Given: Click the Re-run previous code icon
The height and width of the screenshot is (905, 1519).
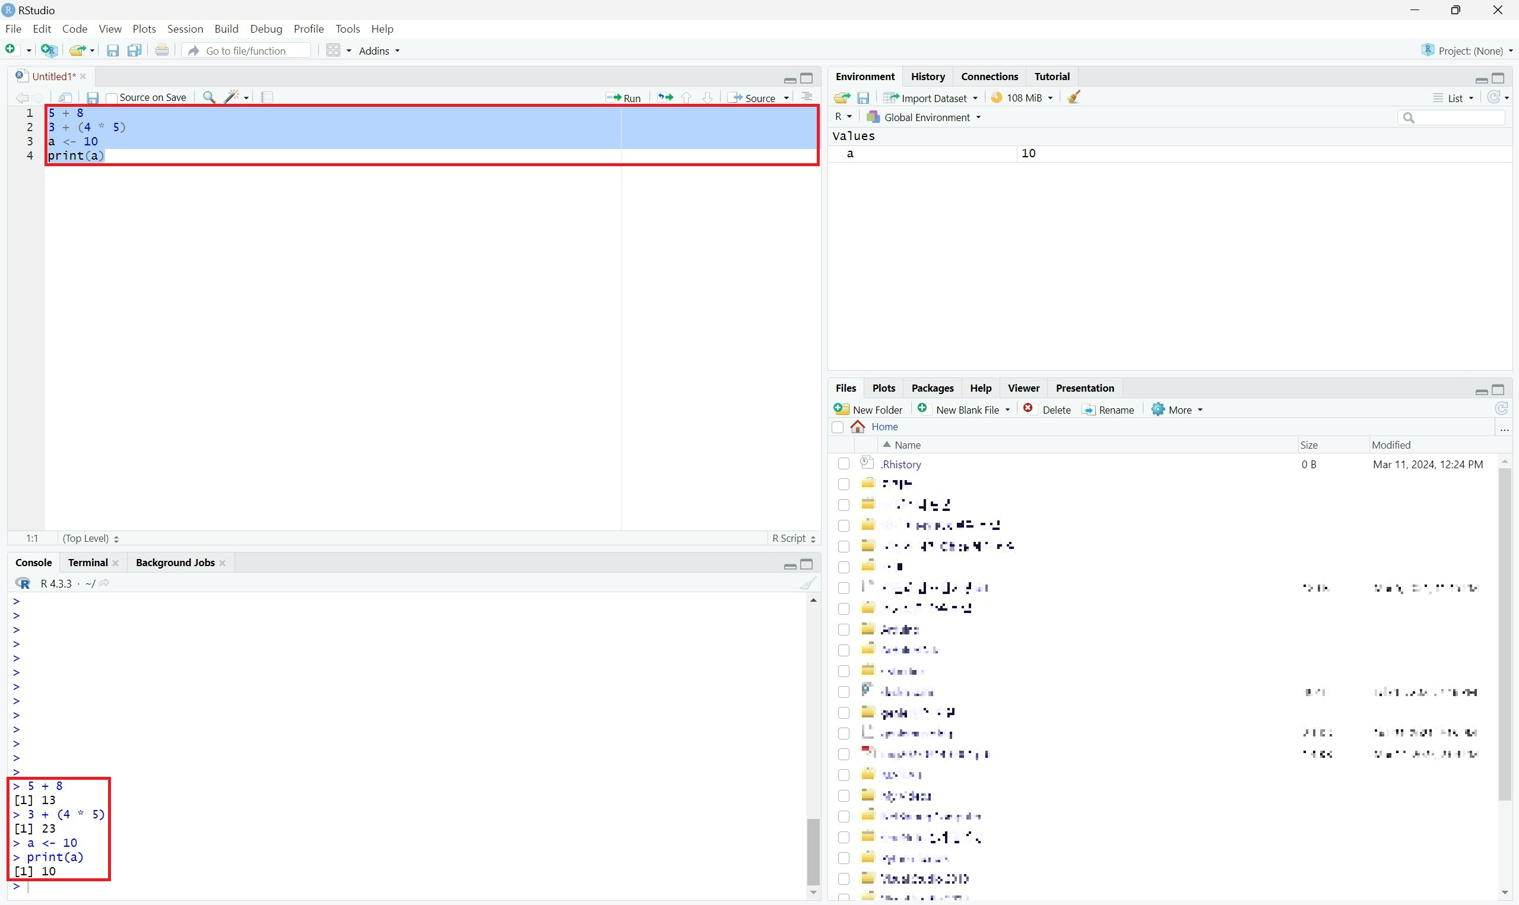Looking at the screenshot, I should pos(665,97).
